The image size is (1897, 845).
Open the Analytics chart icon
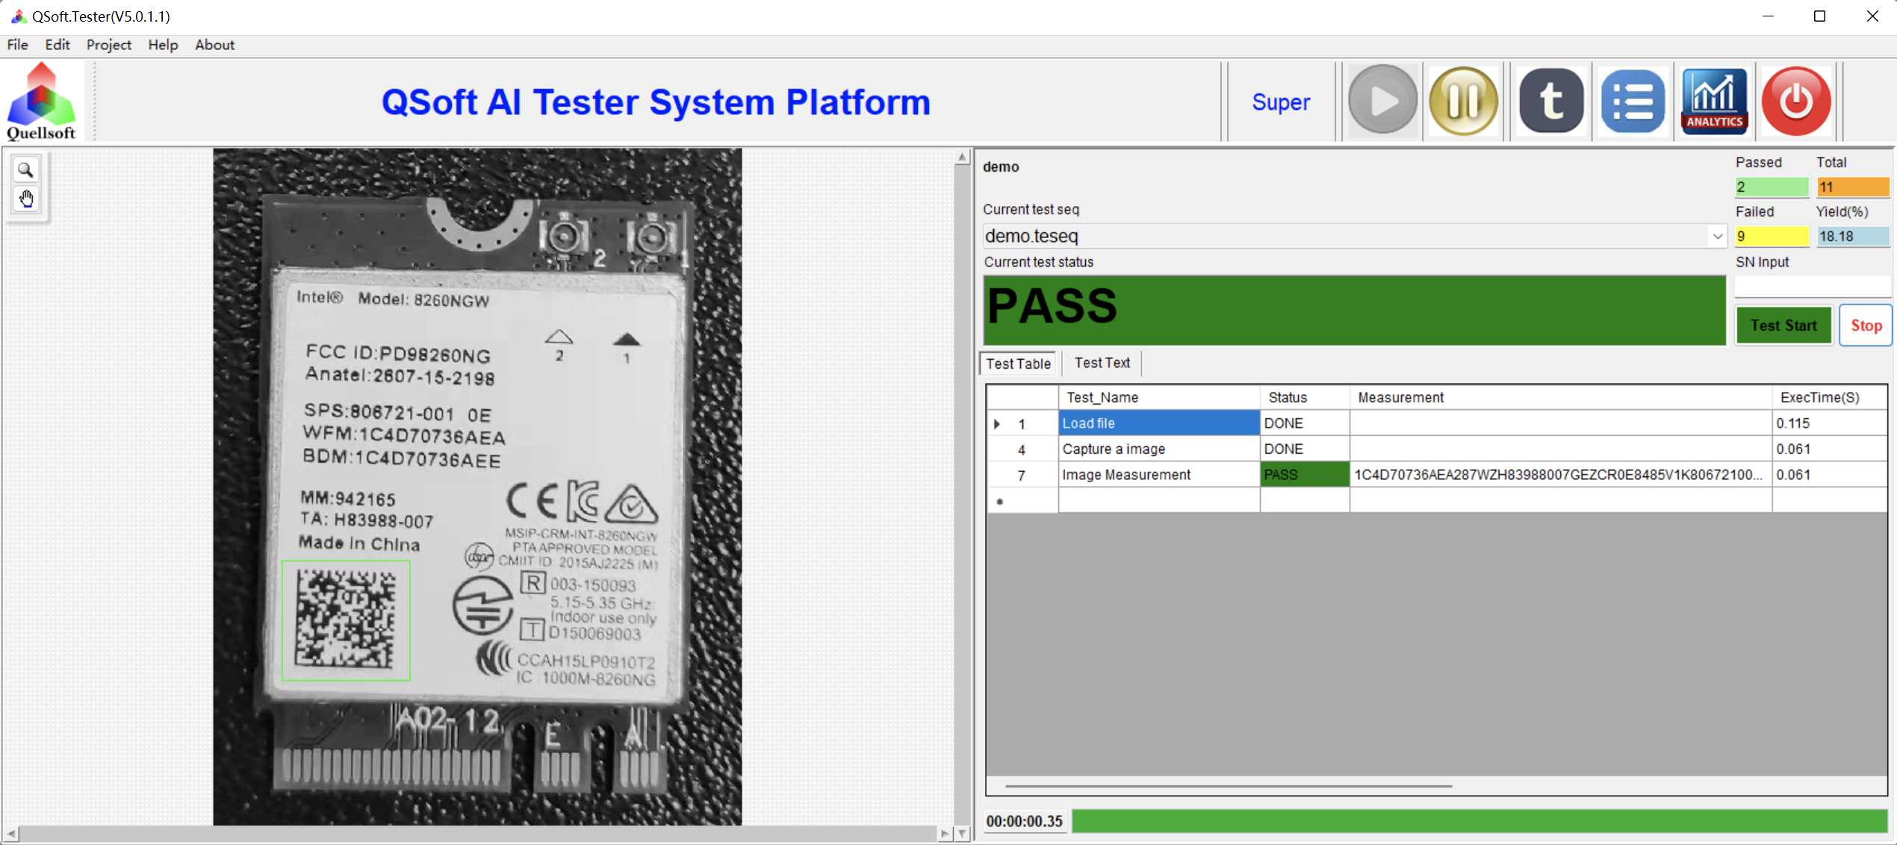(1714, 101)
